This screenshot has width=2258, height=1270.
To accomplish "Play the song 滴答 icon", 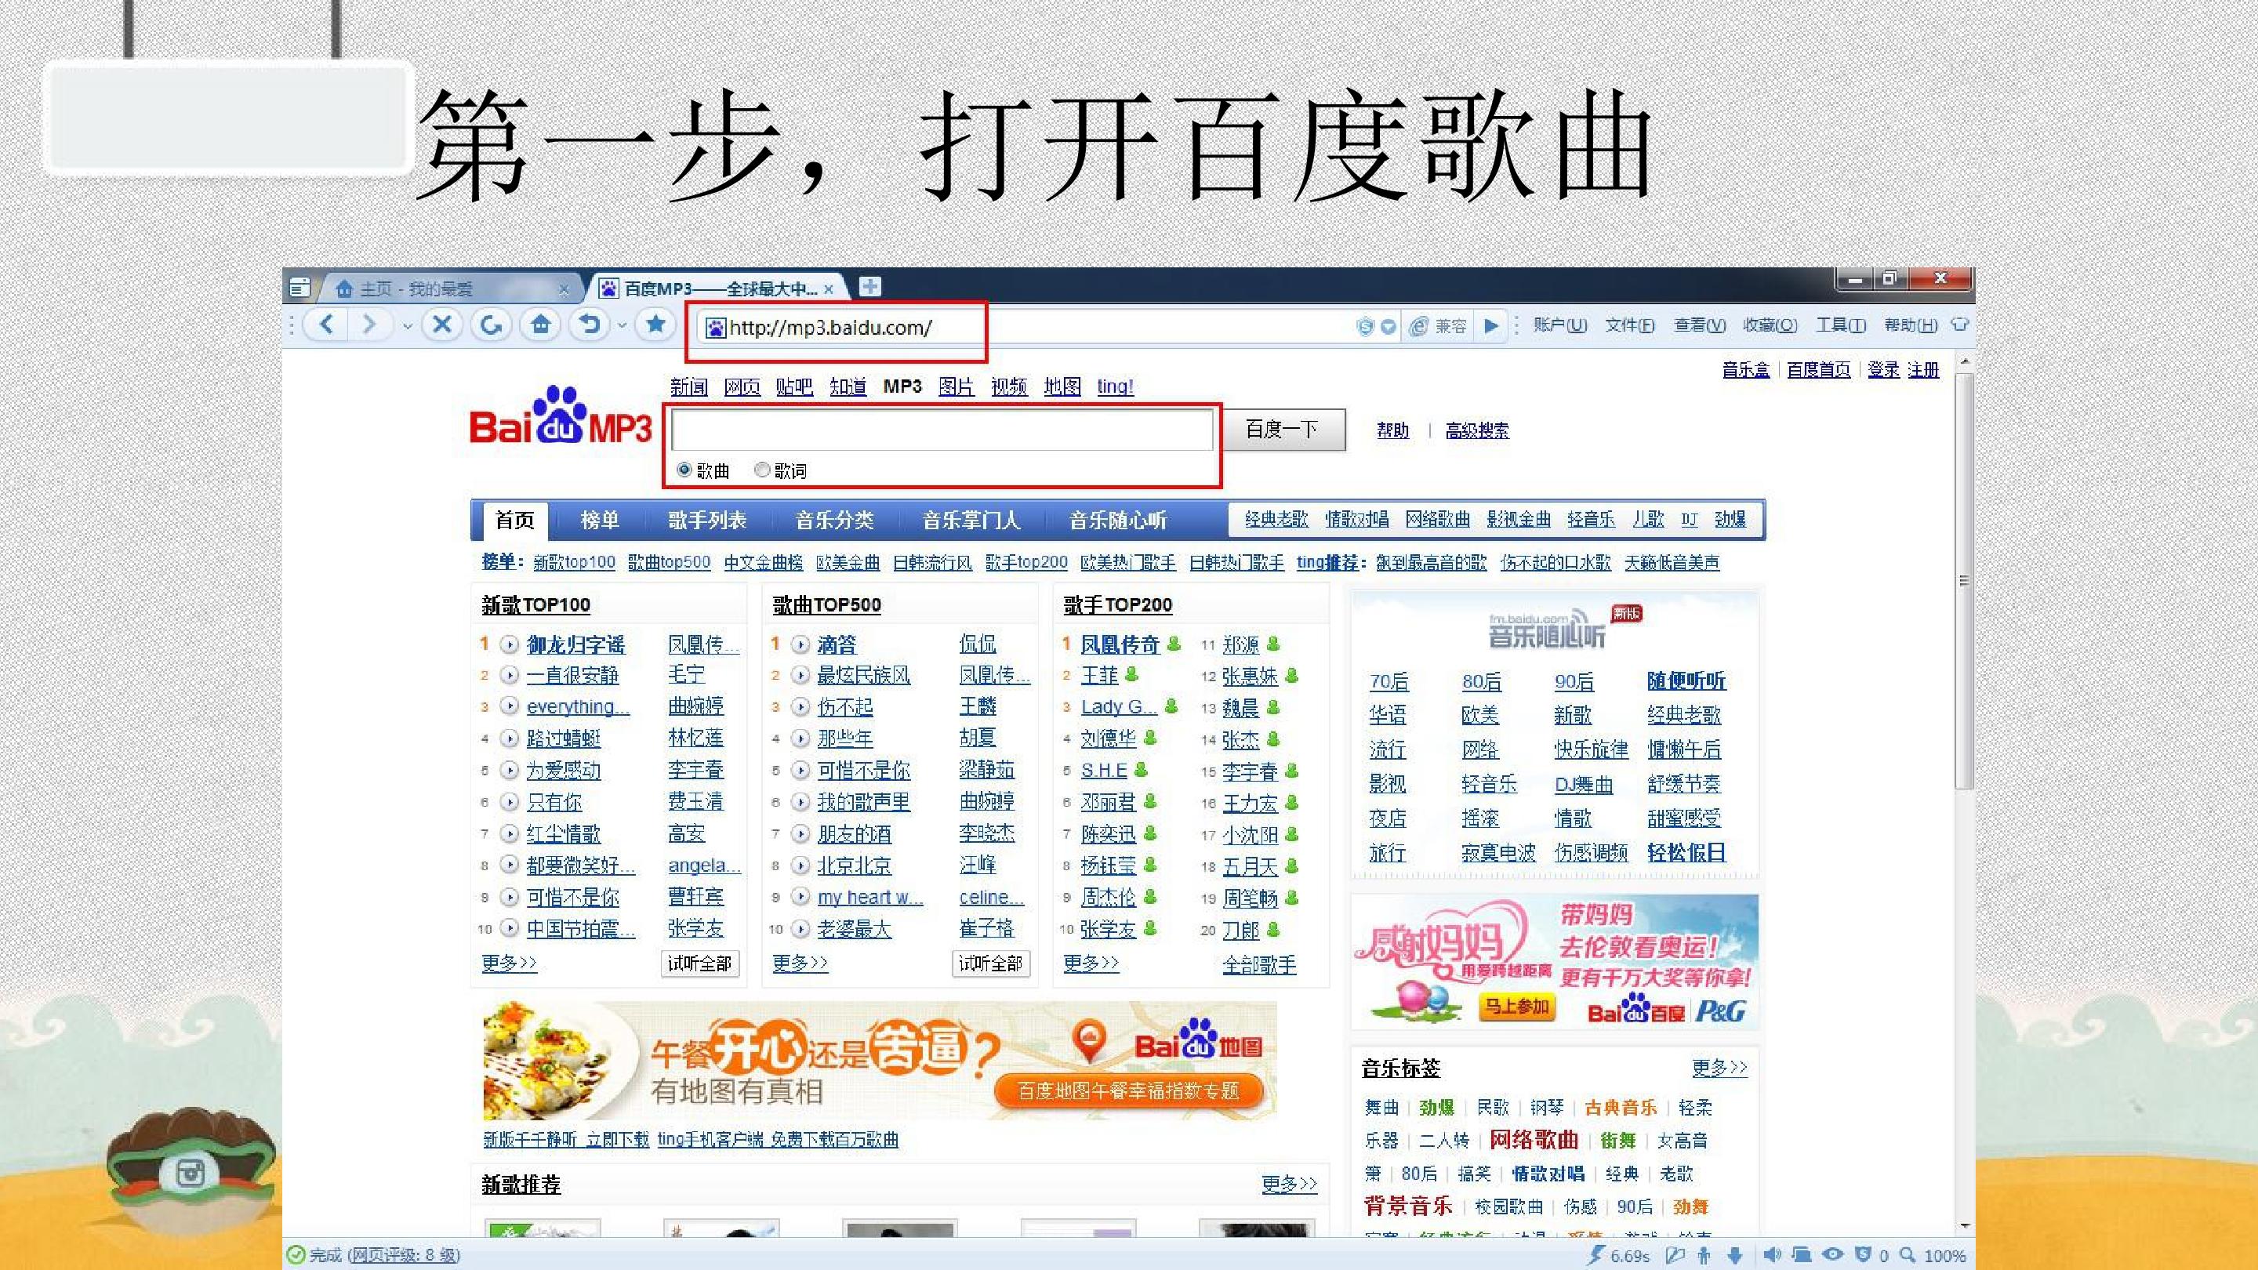I will click(800, 645).
